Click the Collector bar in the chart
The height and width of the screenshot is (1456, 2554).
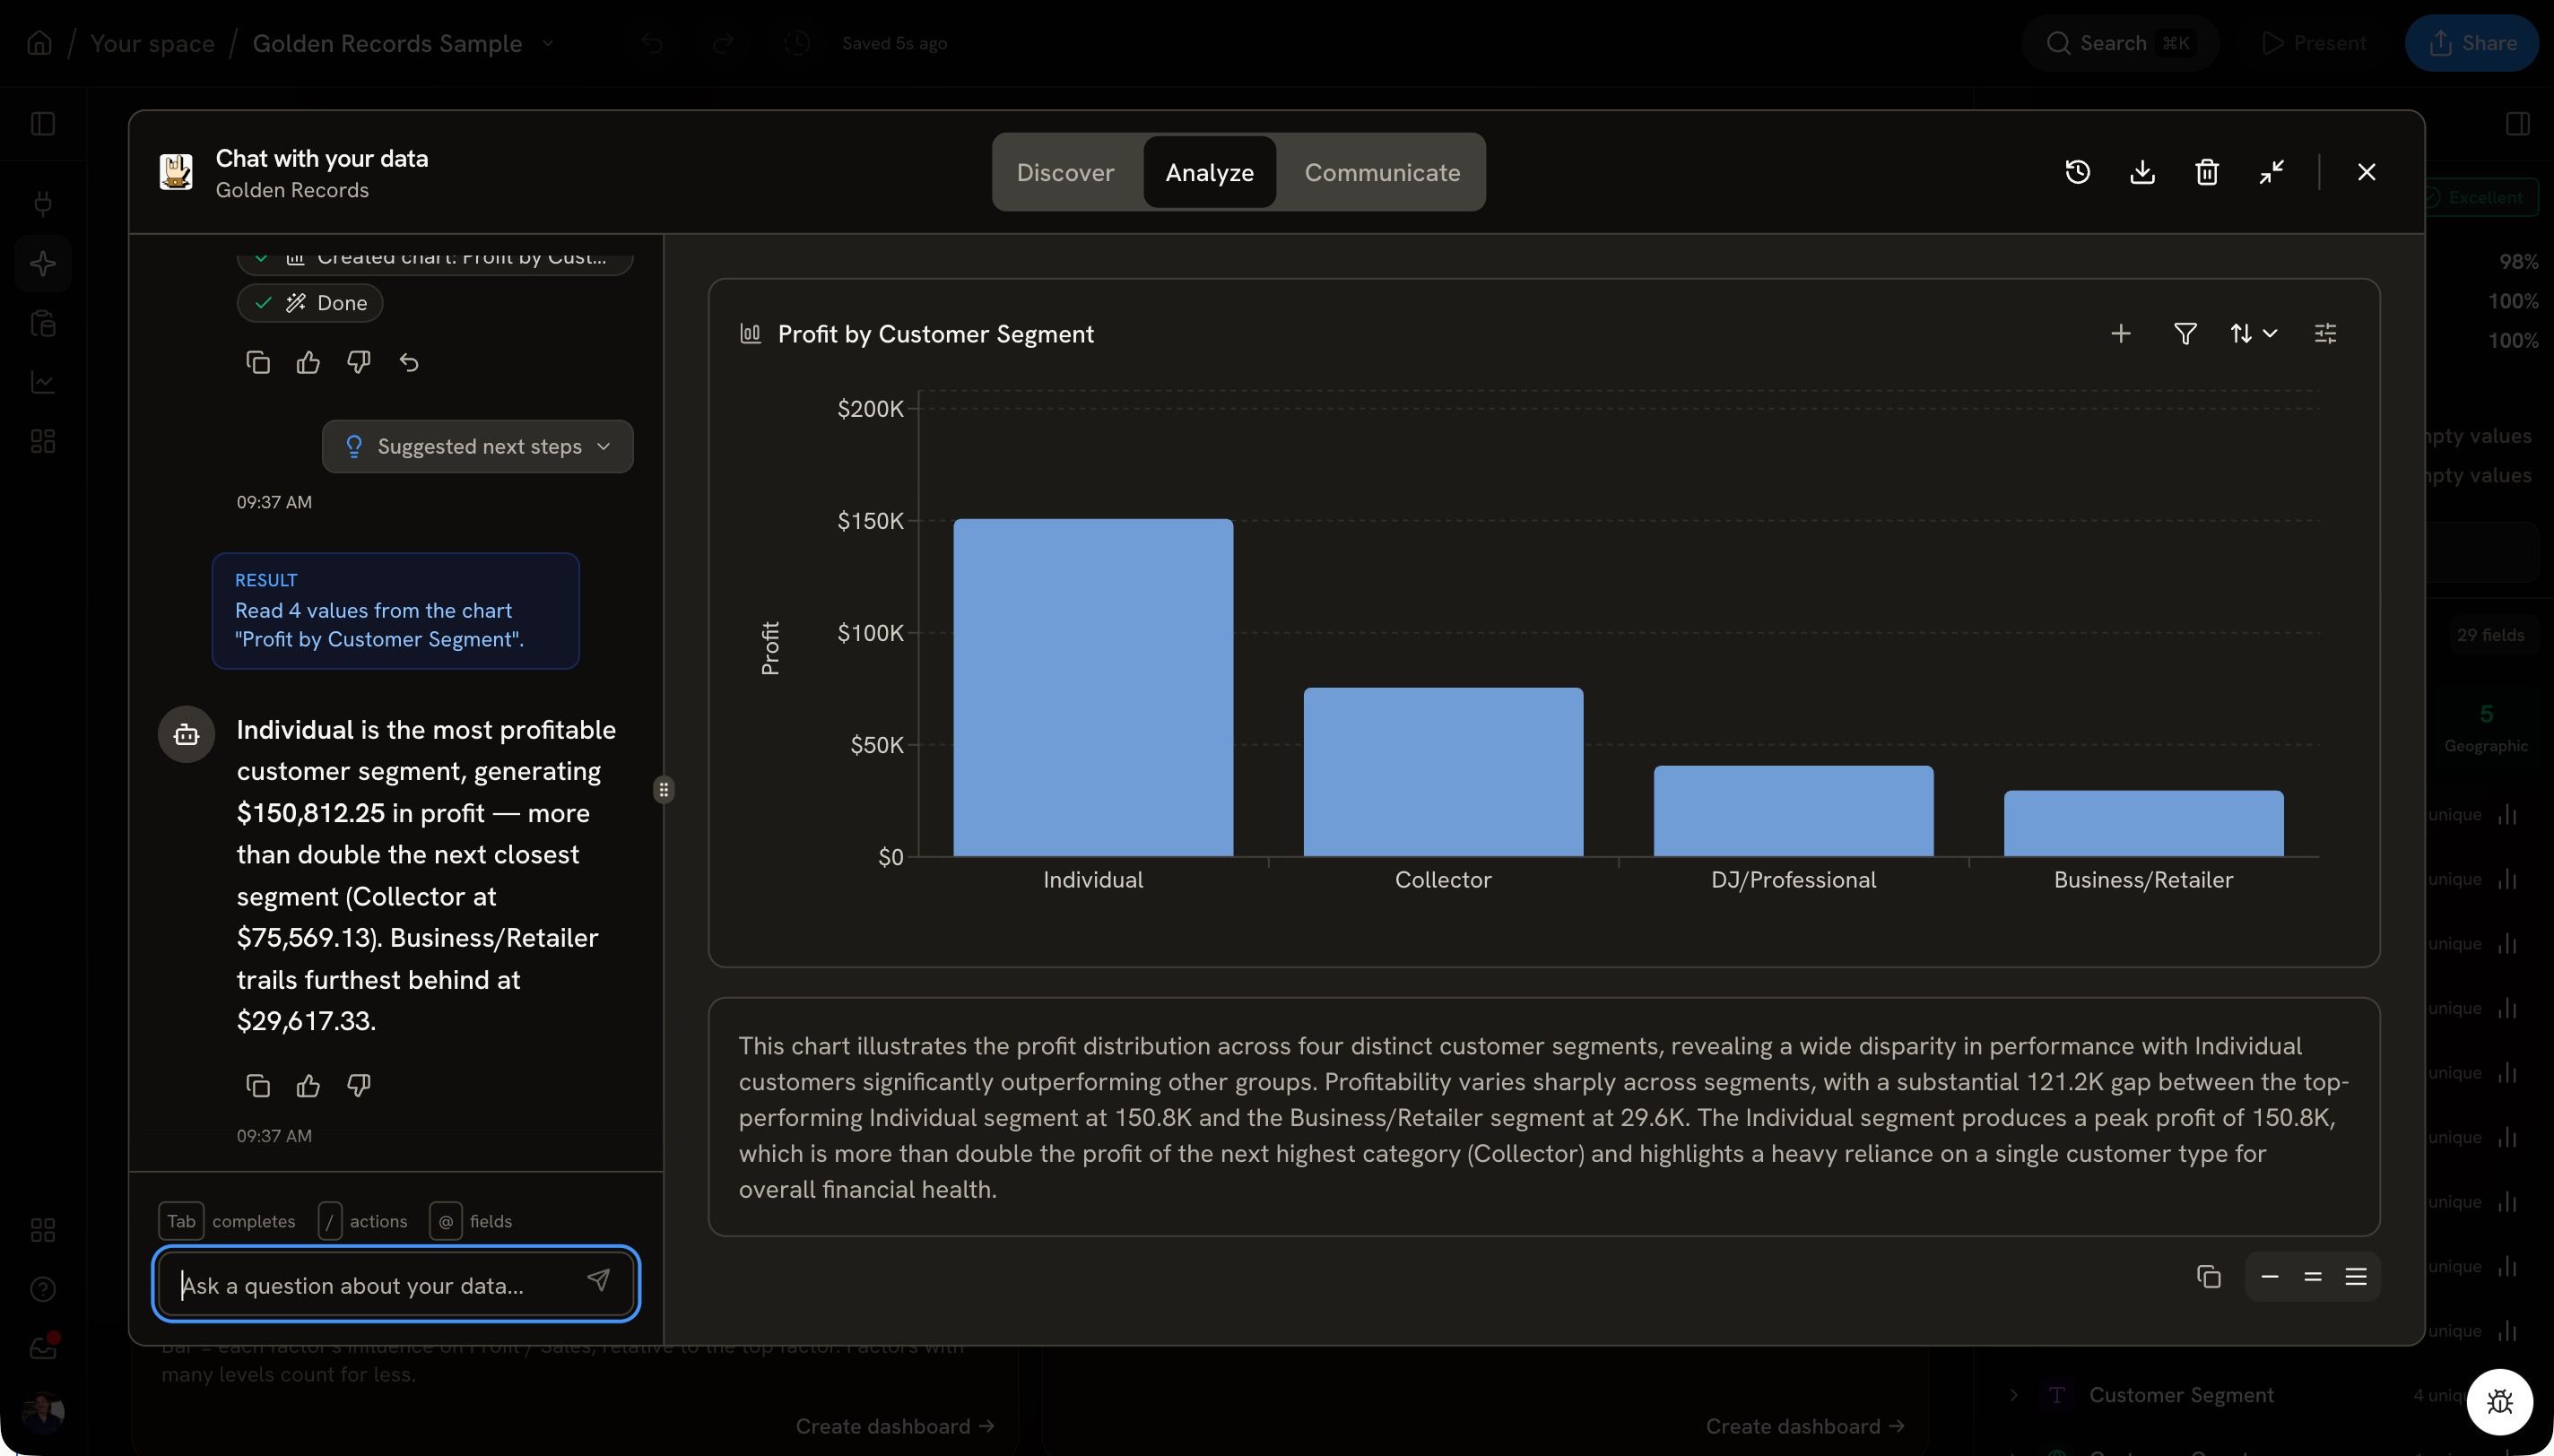[x=1443, y=771]
